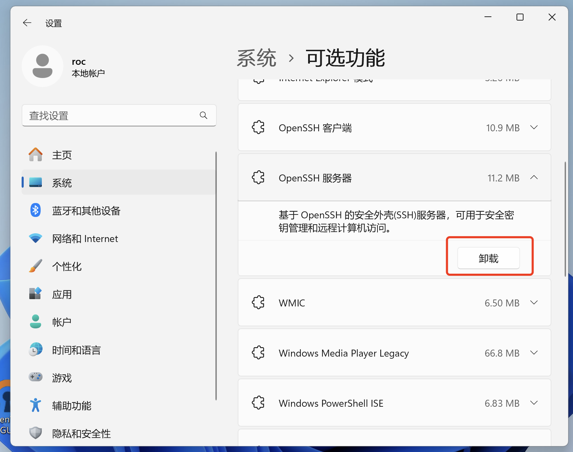The height and width of the screenshot is (452, 573).
Task: Open 辅助功能 settings
Action: 119,405
